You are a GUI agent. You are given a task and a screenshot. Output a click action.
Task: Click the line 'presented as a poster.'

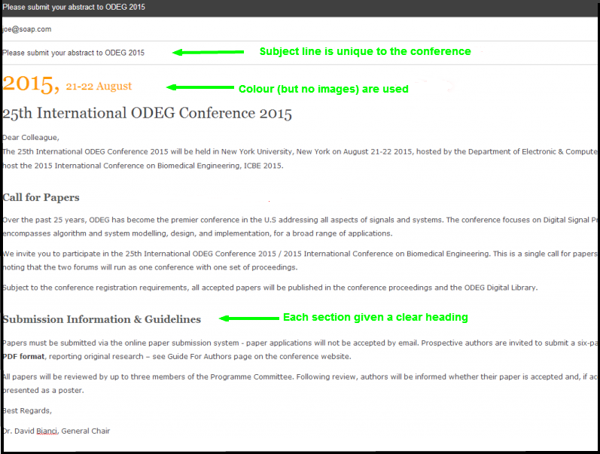click(43, 391)
